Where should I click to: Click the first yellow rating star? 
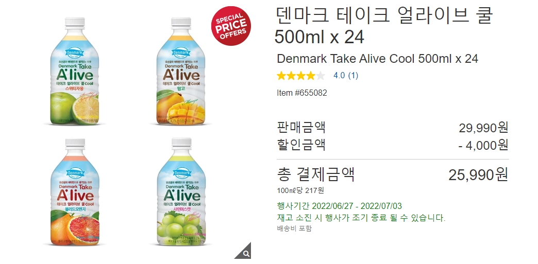tap(282, 76)
